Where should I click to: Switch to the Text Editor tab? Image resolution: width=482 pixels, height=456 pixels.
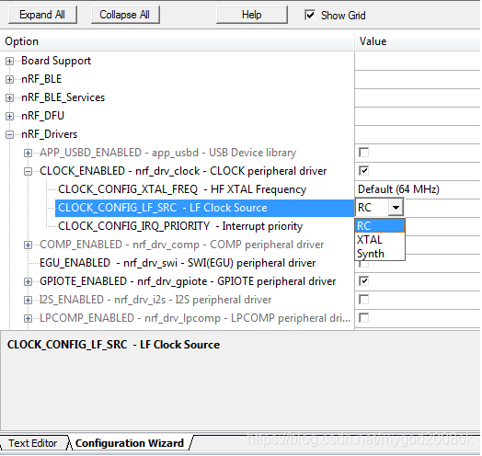coord(33,443)
